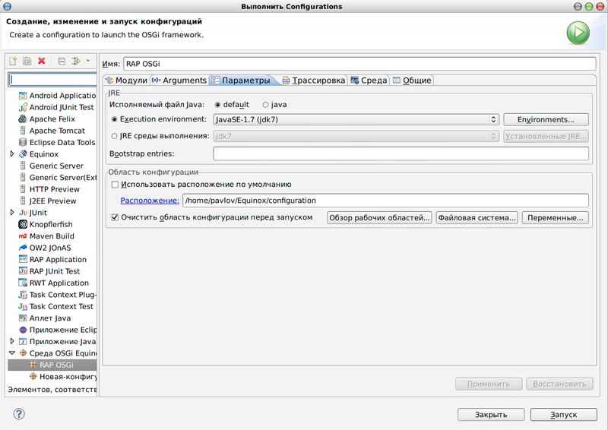The image size is (608, 430).
Task: Click the green run arrow banner icon
Action: click(x=578, y=33)
